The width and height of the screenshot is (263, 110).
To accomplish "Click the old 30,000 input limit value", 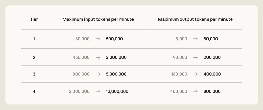I will 82,39.
